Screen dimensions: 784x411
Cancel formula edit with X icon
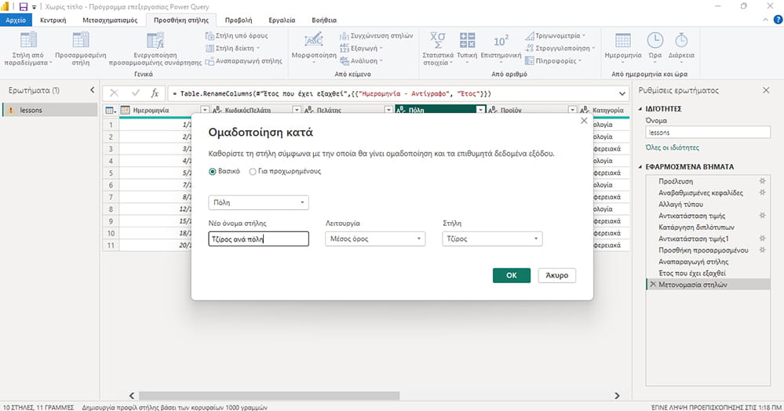click(x=114, y=93)
